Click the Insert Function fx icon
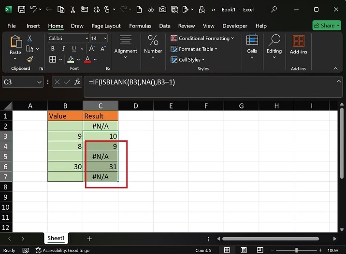This screenshot has width=346, height=254. coord(77,82)
